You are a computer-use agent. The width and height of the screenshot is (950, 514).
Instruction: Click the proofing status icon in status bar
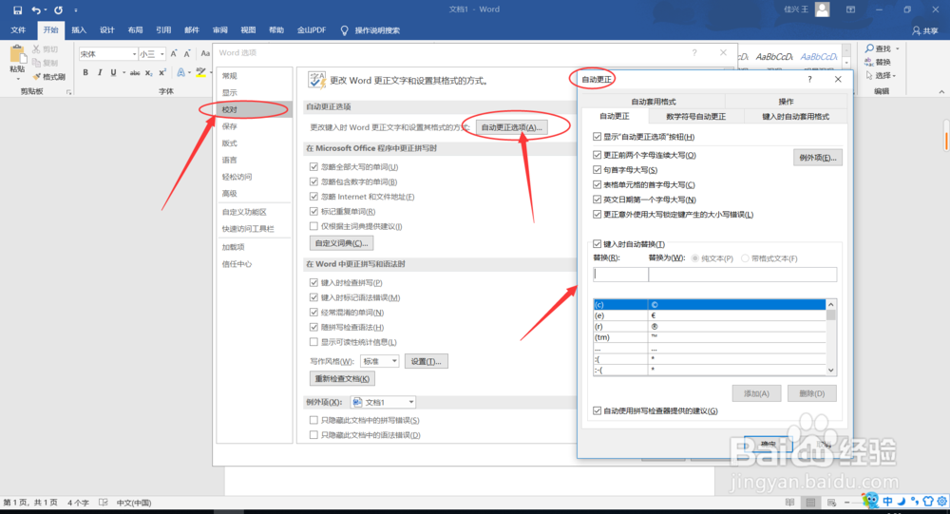(x=104, y=502)
